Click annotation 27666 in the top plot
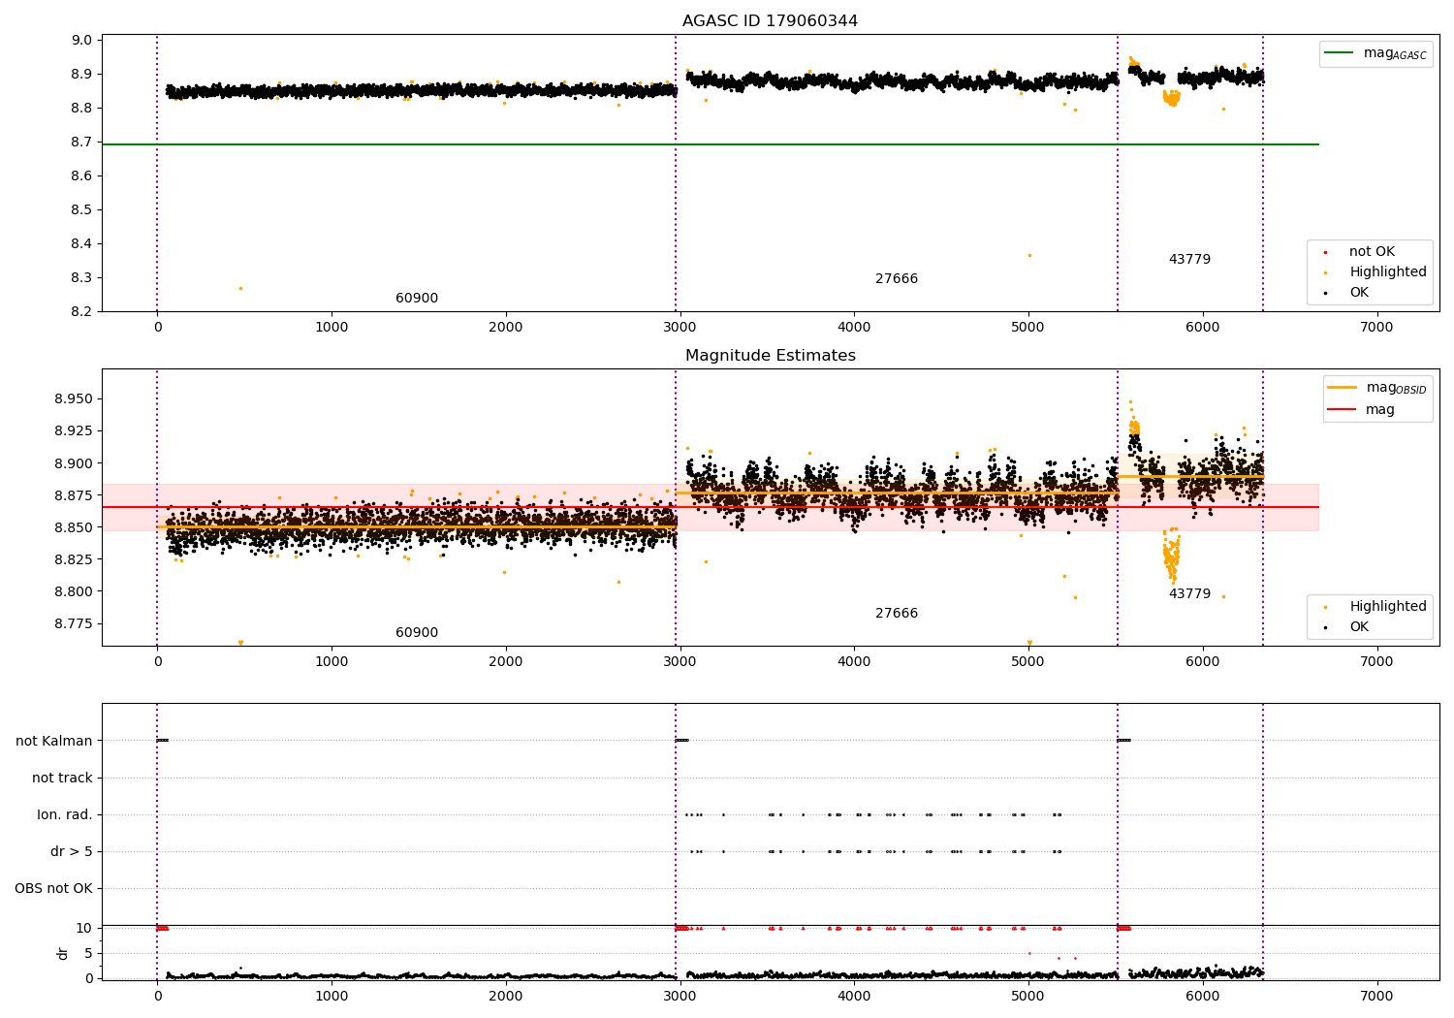Image resolution: width=1454 pixels, height=1018 pixels. point(897,279)
